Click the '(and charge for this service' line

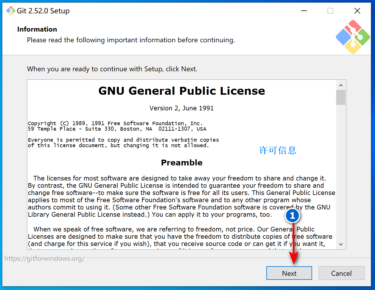tap(176, 244)
